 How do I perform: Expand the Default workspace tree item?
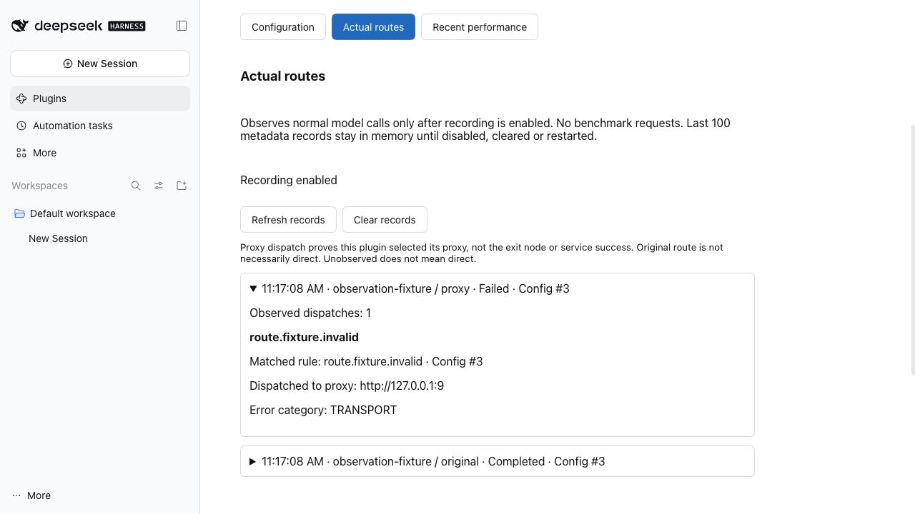click(100, 213)
